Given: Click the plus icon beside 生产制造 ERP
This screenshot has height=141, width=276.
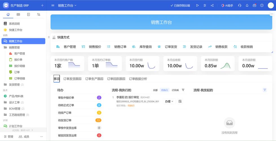Looking at the screenshot, I should coord(42,5).
